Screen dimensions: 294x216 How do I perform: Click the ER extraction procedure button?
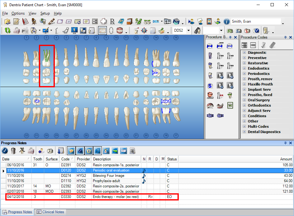click(x=220, y=95)
